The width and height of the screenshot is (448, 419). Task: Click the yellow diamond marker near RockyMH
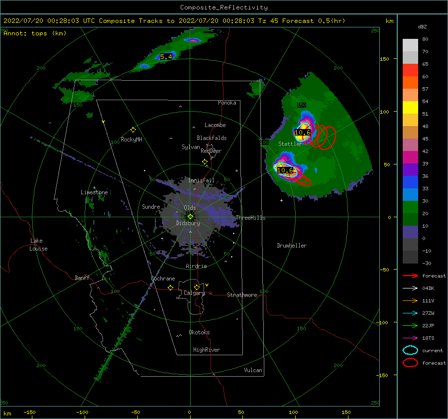(x=133, y=130)
